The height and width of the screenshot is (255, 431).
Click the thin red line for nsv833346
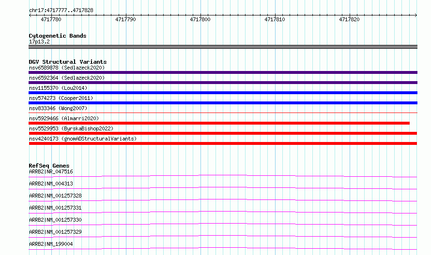pyautogui.click(x=223, y=113)
